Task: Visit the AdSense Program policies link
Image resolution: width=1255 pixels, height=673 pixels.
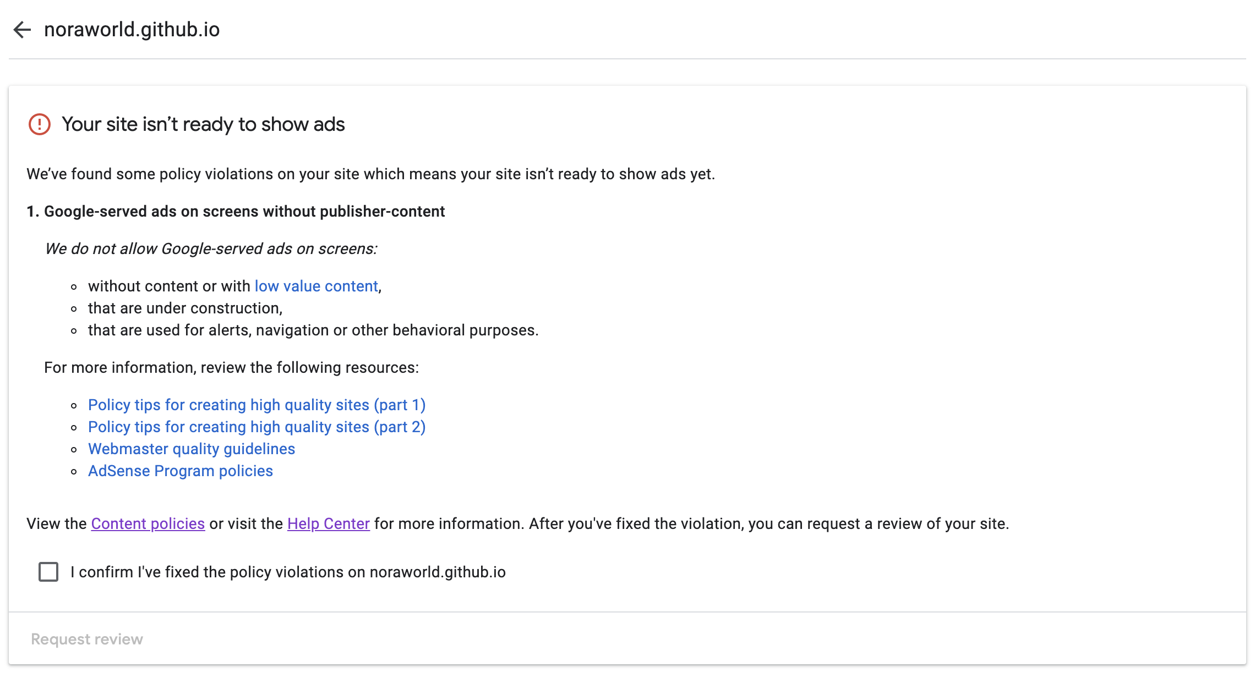Action: coord(181,471)
